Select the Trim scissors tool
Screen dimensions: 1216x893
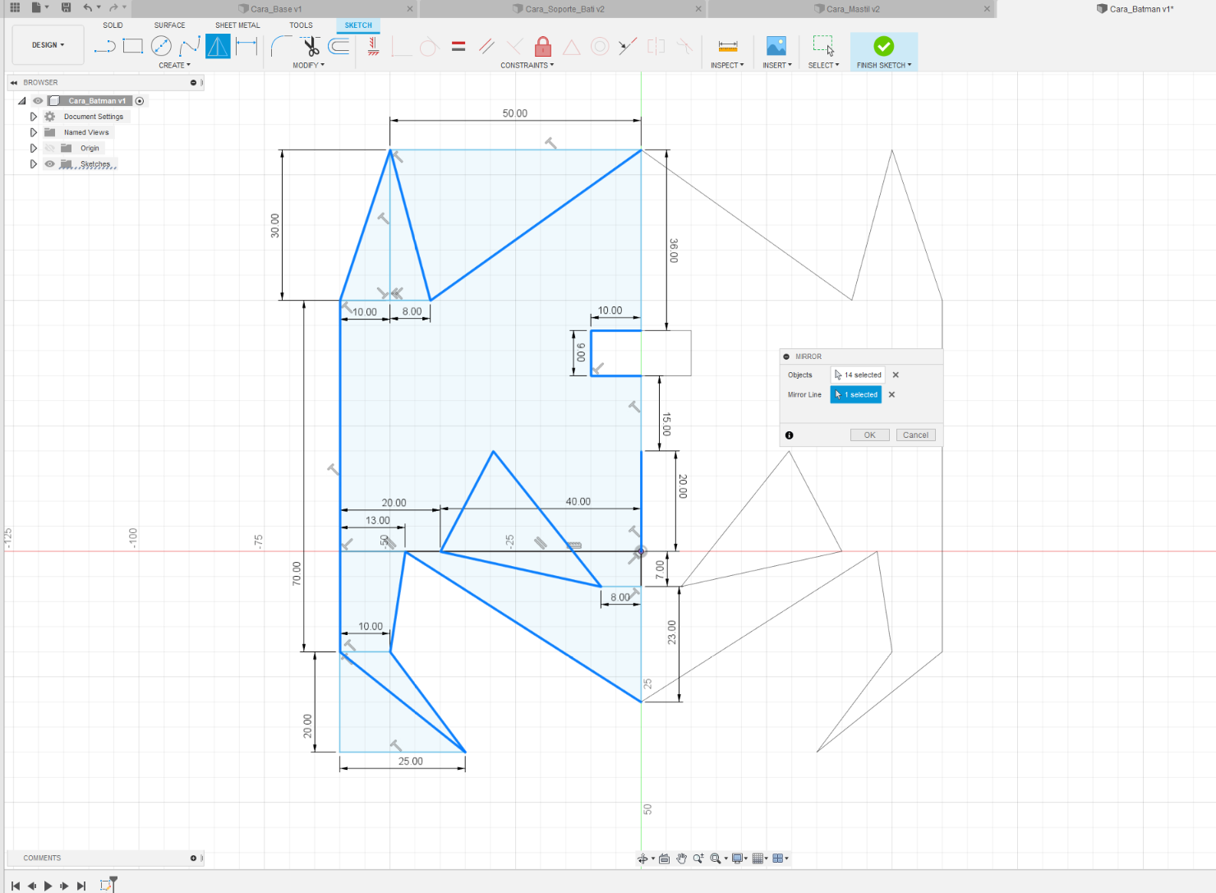(311, 46)
